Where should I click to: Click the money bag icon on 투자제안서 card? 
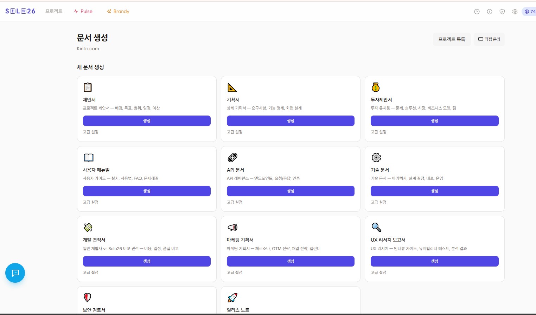(x=376, y=87)
